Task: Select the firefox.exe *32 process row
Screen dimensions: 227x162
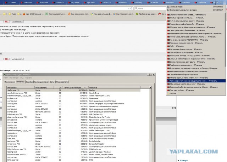Action: coord(73,90)
